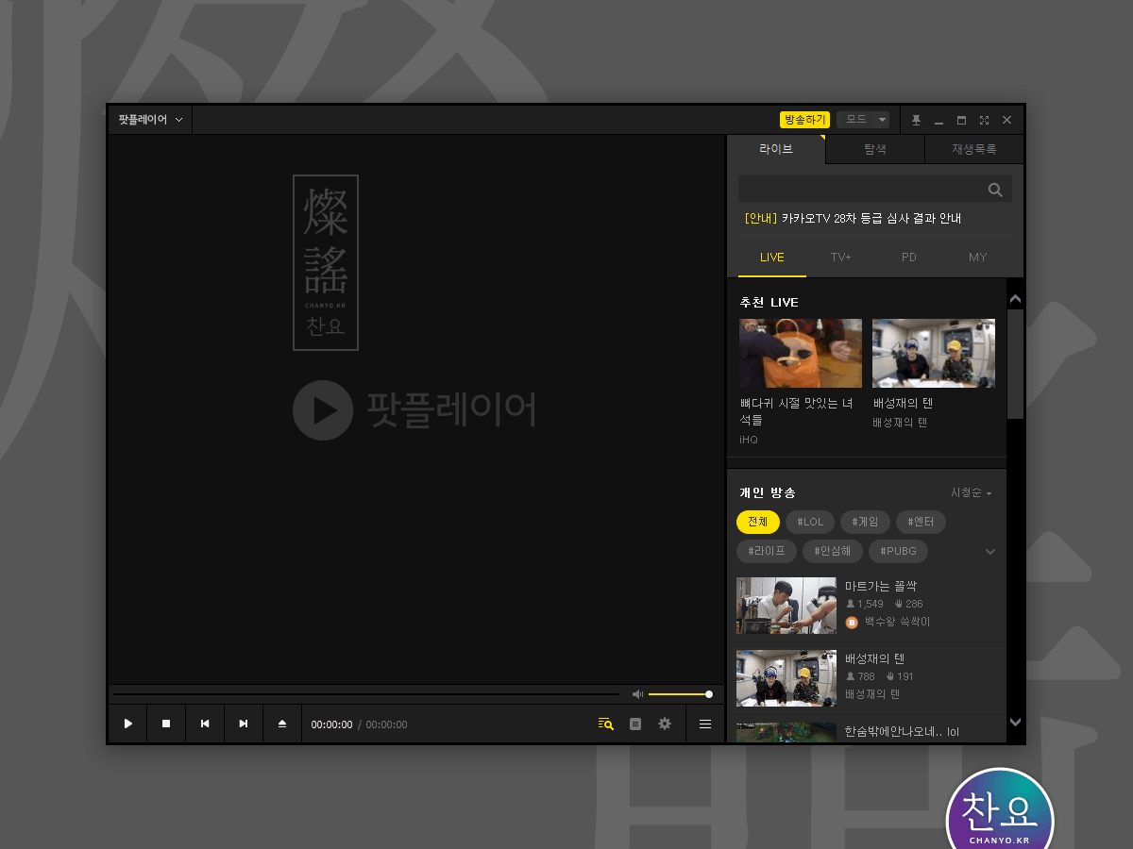The image size is (1133, 849).
Task: Expand more hashtag filters chevron
Action: pos(990,552)
